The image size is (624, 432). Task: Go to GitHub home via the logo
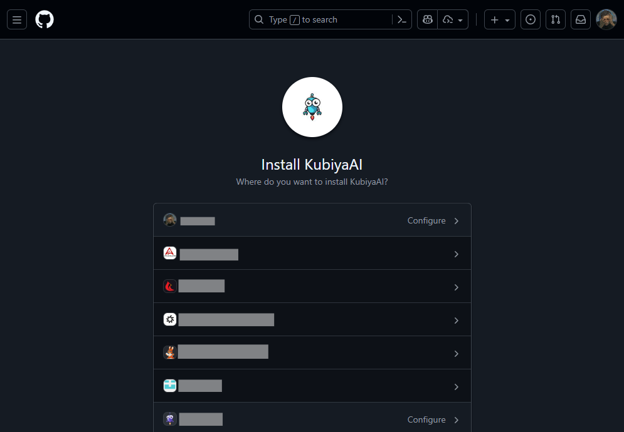pos(44,19)
